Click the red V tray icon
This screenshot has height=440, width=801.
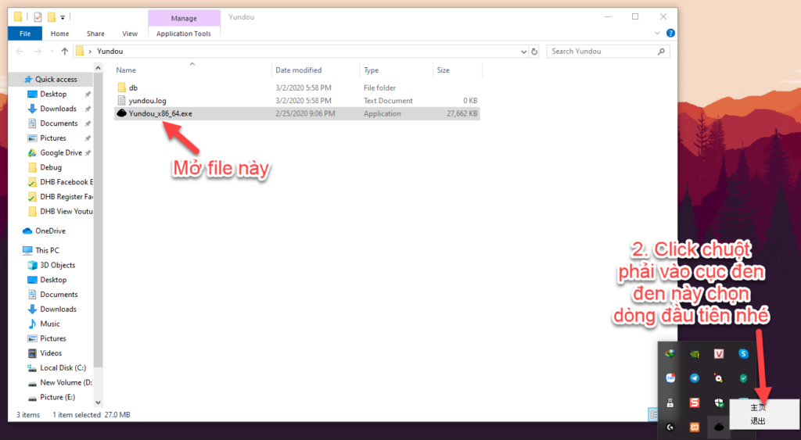click(719, 354)
